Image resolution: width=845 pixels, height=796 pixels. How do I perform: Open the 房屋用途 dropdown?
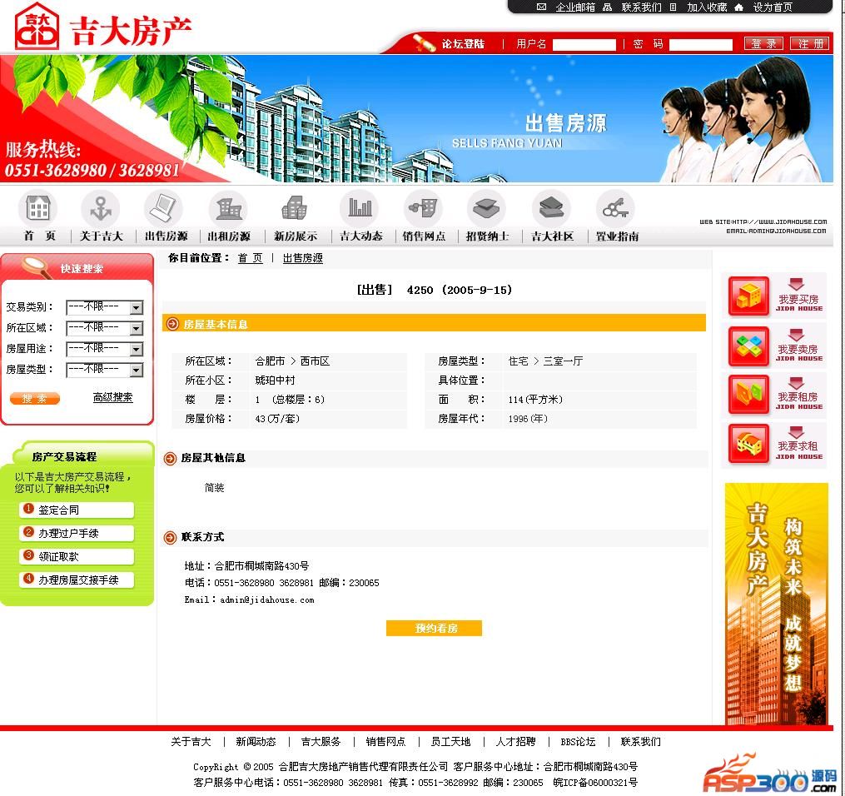click(105, 349)
